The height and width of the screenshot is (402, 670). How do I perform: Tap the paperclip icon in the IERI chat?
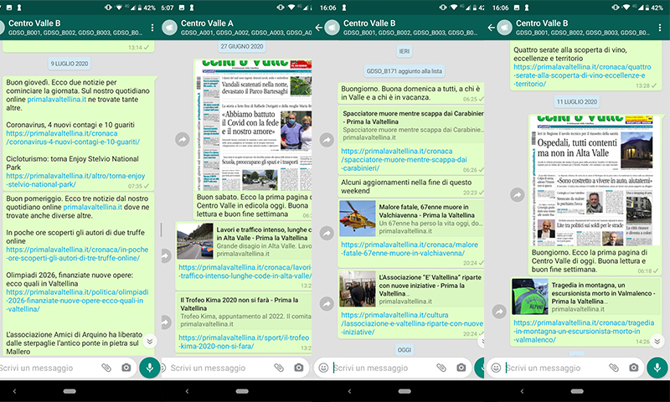pyautogui.click(x=441, y=368)
